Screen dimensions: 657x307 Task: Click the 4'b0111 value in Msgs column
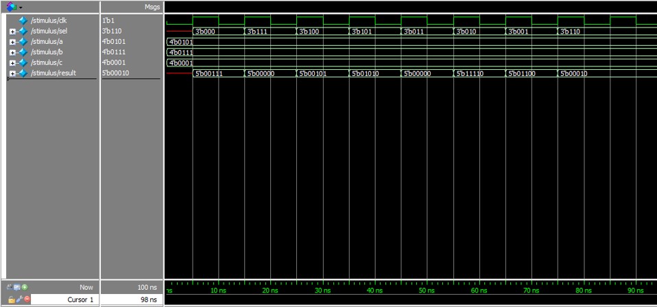point(114,52)
